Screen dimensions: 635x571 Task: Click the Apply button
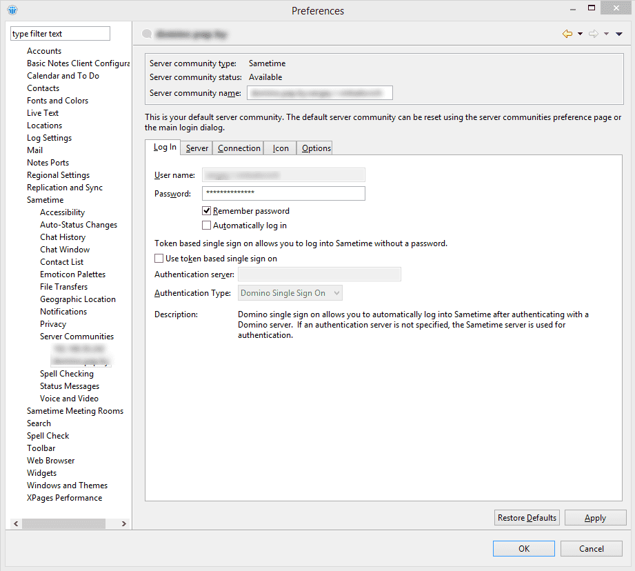595,517
